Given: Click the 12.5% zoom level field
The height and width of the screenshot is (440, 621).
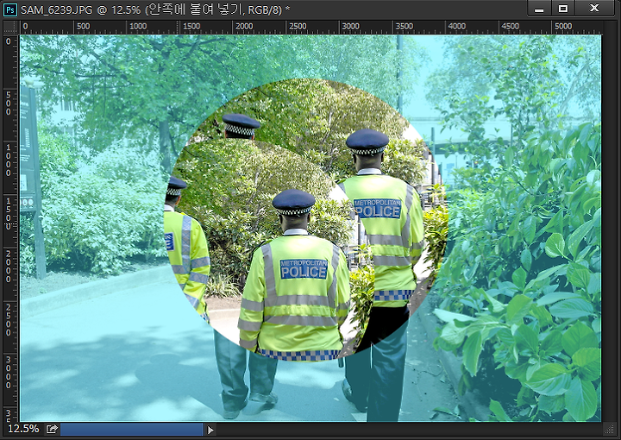Looking at the screenshot, I should click(23, 429).
